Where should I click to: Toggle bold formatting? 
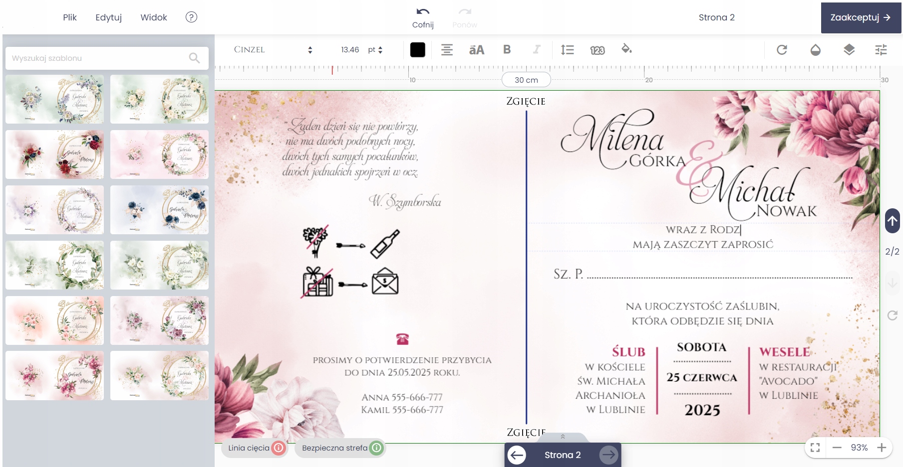click(x=507, y=49)
